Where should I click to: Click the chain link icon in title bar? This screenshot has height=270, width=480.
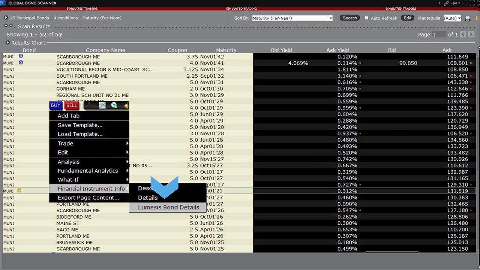coord(446,3)
